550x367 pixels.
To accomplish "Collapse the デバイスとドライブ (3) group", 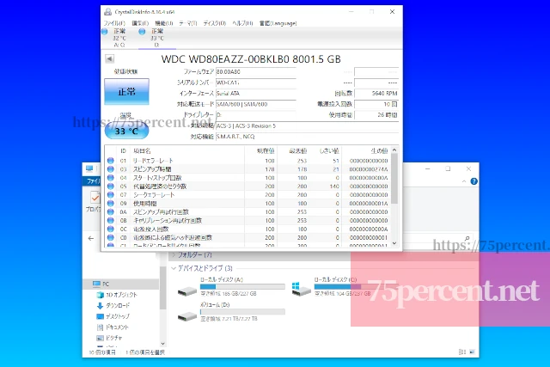I will pyautogui.click(x=174, y=268).
